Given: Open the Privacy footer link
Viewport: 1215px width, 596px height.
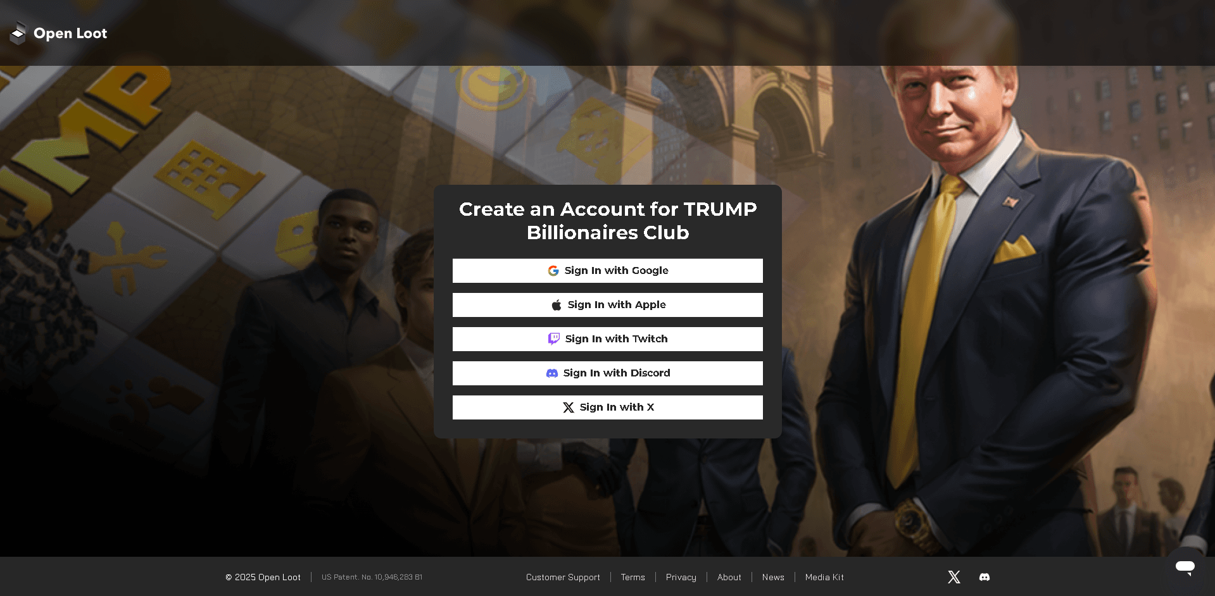Looking at the screenshot, I should pos(681,577).
